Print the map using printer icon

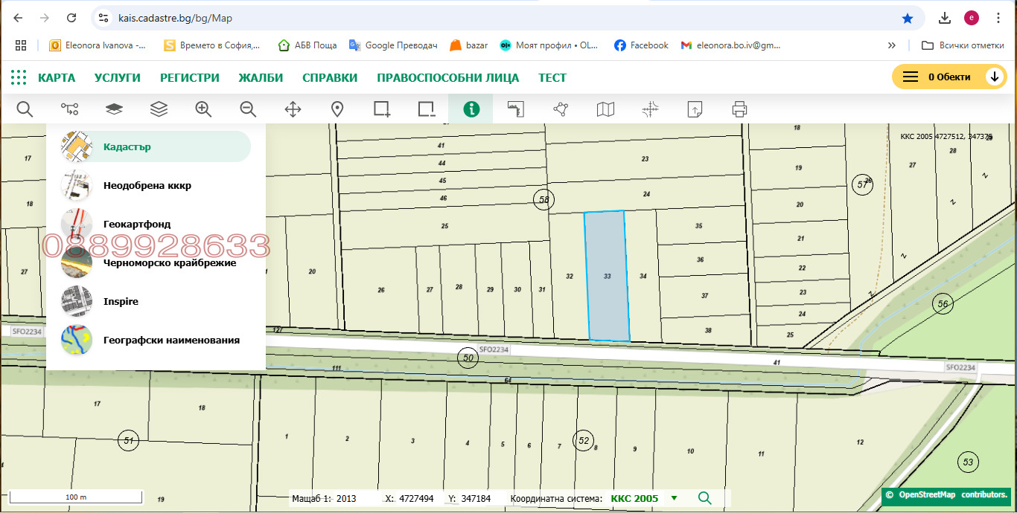point(739,109)
